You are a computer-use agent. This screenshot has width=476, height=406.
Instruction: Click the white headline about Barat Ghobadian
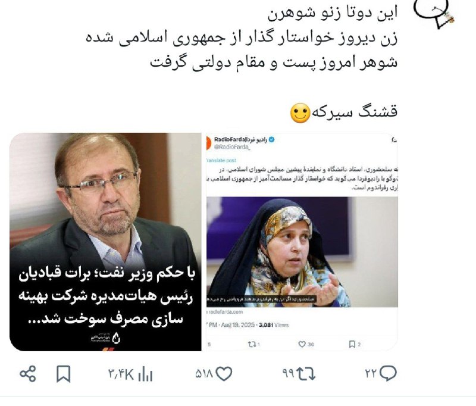pos(107,296)
